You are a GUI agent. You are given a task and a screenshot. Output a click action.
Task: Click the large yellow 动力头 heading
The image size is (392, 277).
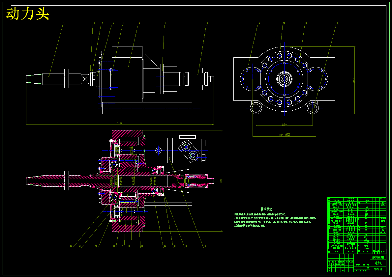tap(27, 14)
